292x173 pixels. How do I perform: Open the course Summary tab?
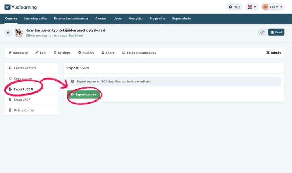(x=18, y=52)
